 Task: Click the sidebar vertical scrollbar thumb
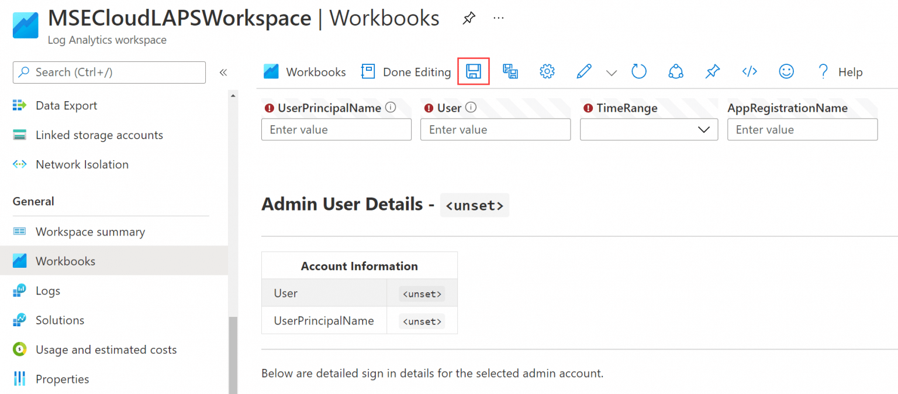point(233,355)
